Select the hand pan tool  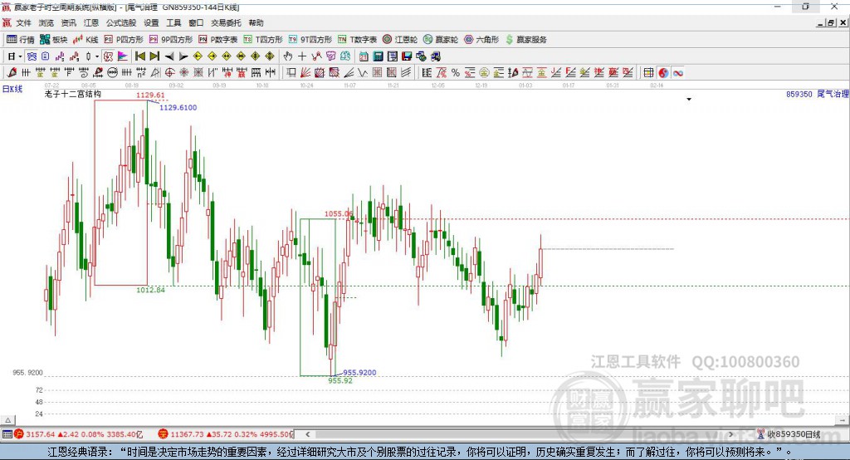coord(288,56)
